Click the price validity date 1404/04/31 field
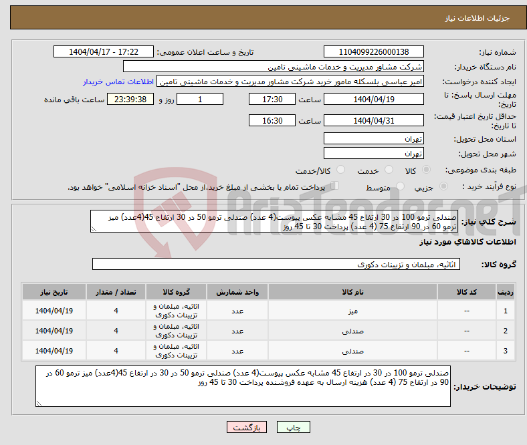 373,120
